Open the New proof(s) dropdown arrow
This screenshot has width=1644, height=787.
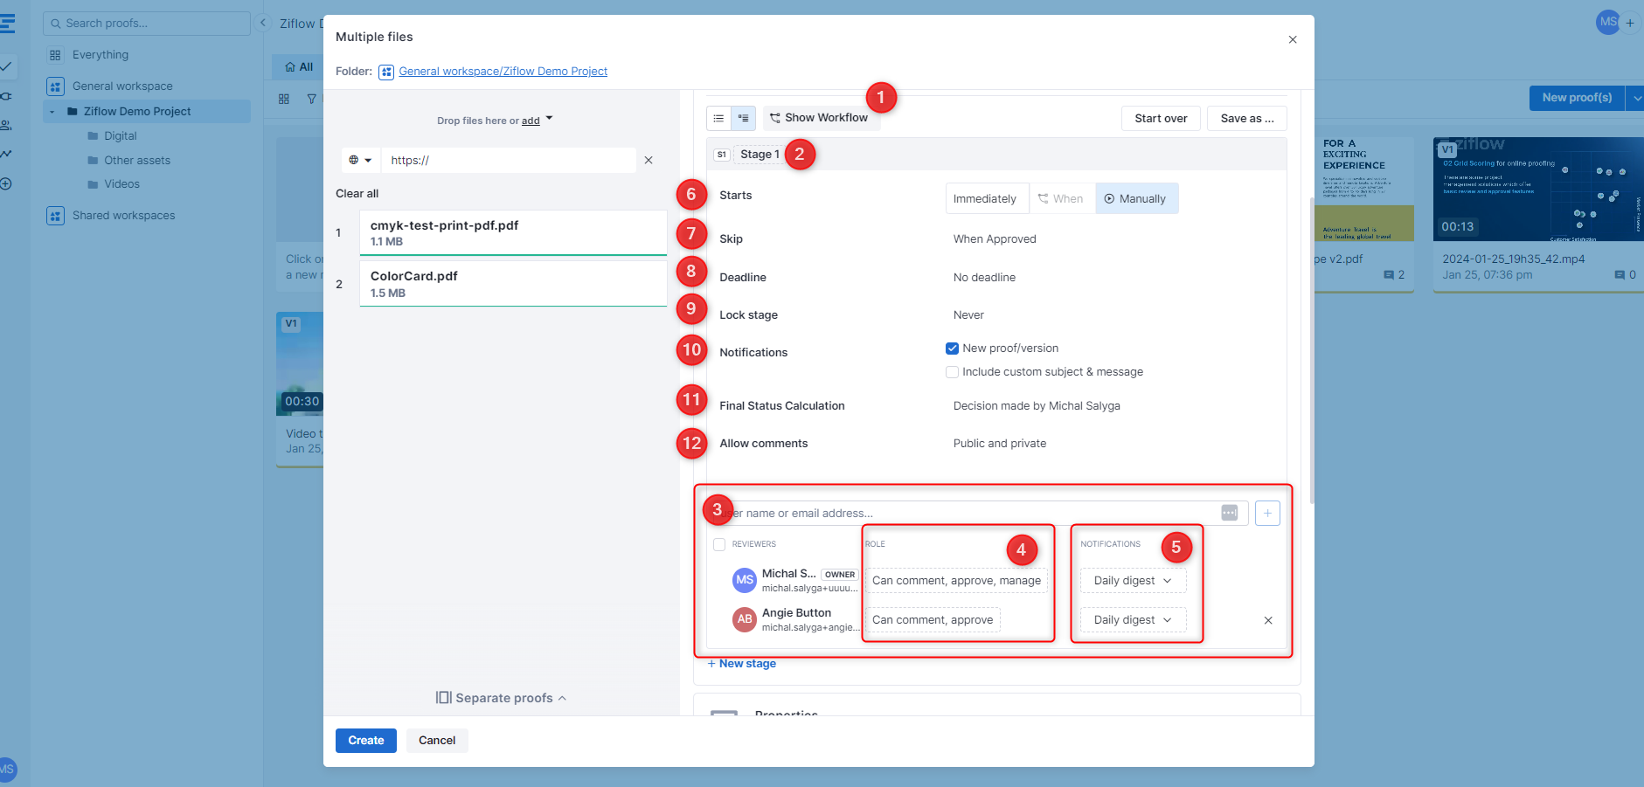(x=1636, y=98)
